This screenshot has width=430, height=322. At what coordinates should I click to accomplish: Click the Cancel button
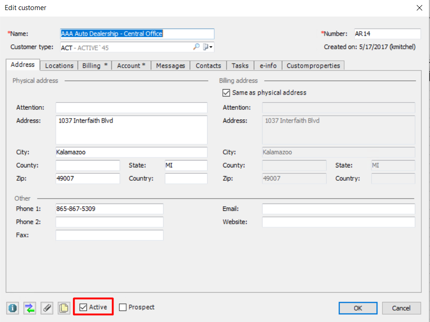401,308
